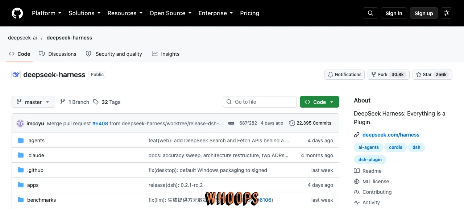Open commit 'fix(desktop): default Windows packaging' message
The image size is (464, 209).
208,170
